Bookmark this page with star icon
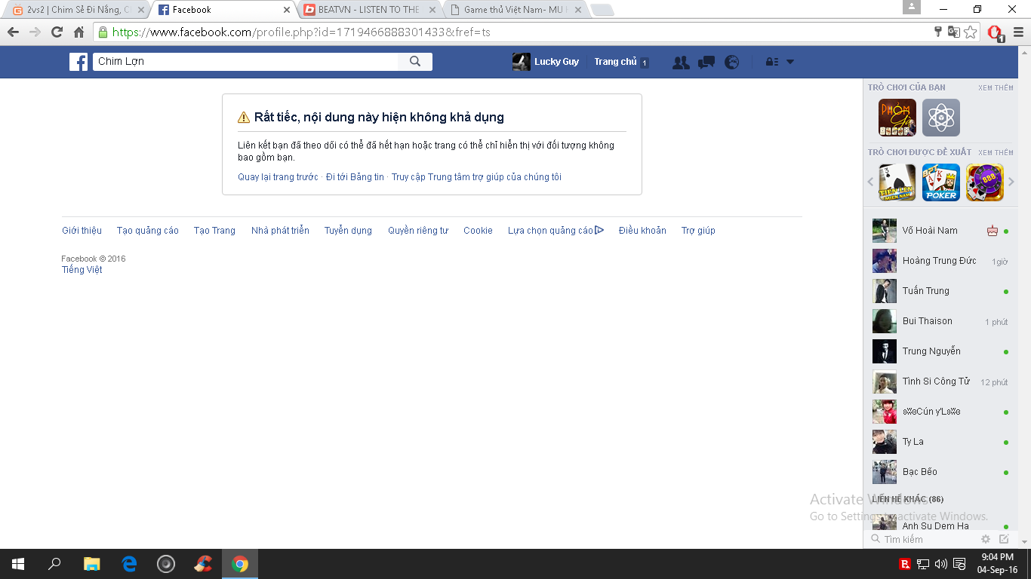Viewport: 1031px width, 579px height. pyautogui.click(x=971, y=32)
